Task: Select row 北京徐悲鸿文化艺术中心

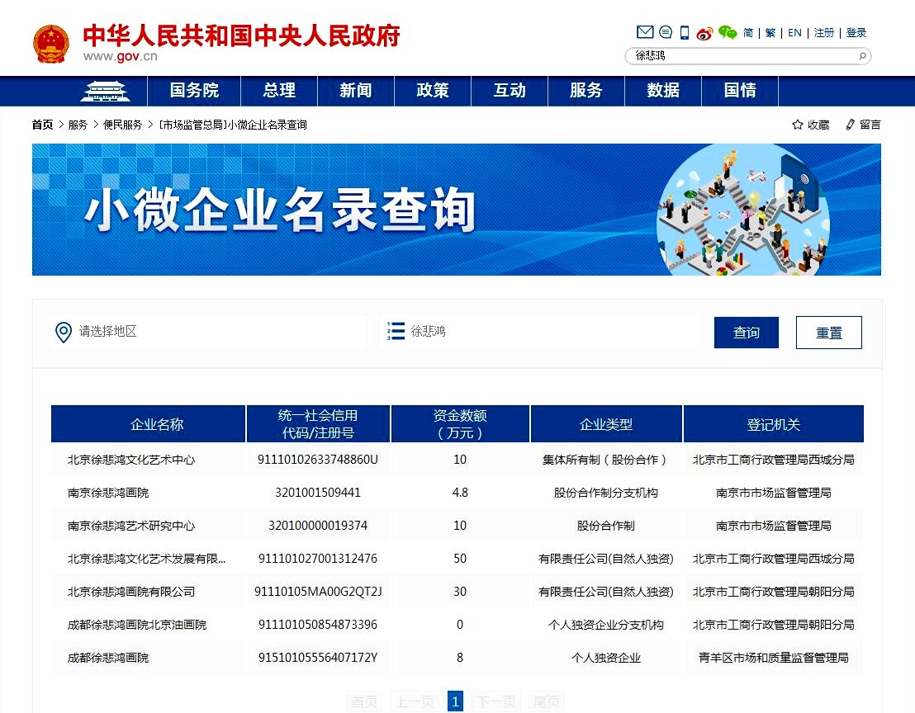Action: (457, 460)
